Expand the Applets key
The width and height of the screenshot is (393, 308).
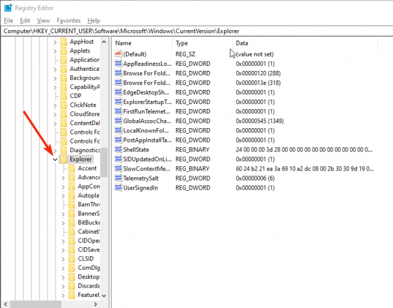pos(55,51)
